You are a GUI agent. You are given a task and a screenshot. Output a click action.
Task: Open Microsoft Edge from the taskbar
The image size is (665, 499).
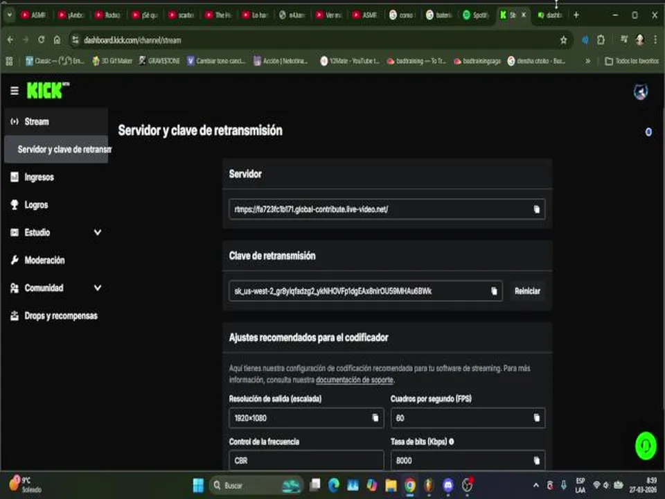tap(334, 485)
